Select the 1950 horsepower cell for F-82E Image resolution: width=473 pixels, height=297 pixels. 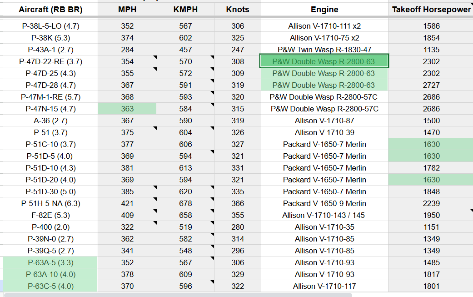click(431, 215)
